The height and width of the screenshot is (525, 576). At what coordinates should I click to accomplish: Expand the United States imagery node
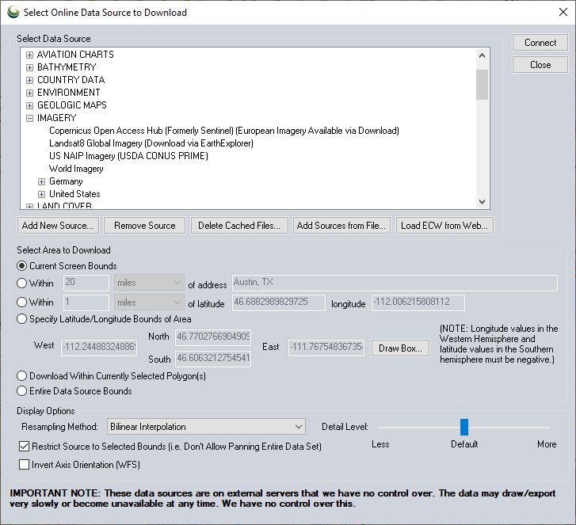coord(41,194)
